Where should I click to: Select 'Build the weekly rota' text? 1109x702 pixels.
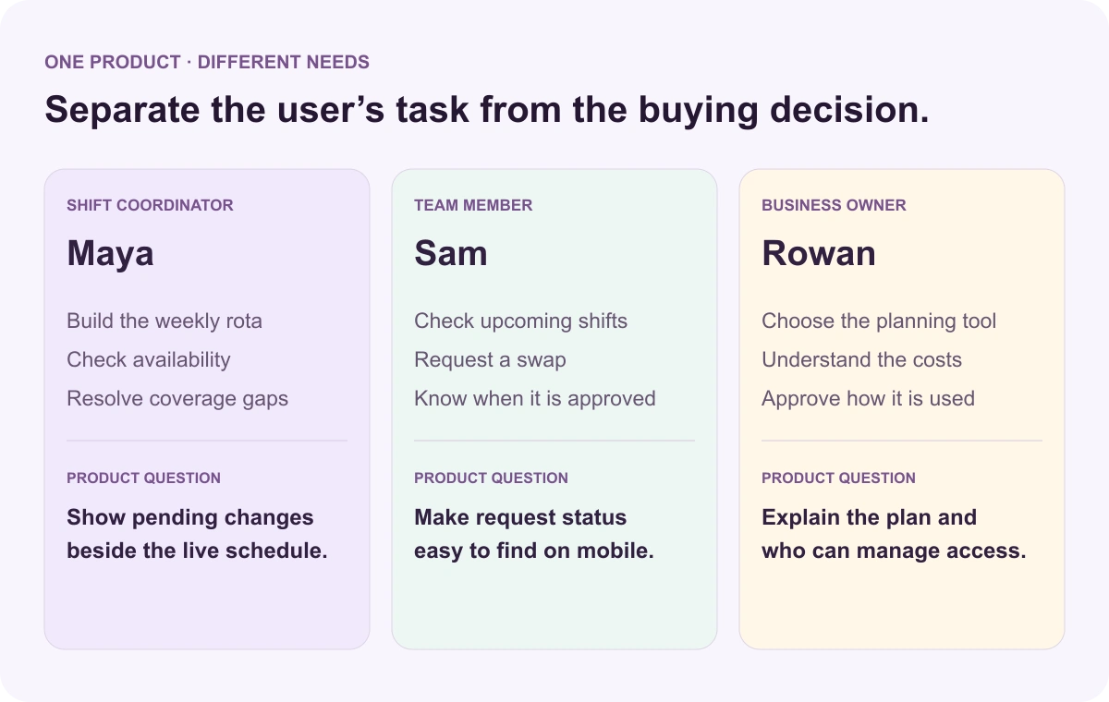(x=165, y=321)
